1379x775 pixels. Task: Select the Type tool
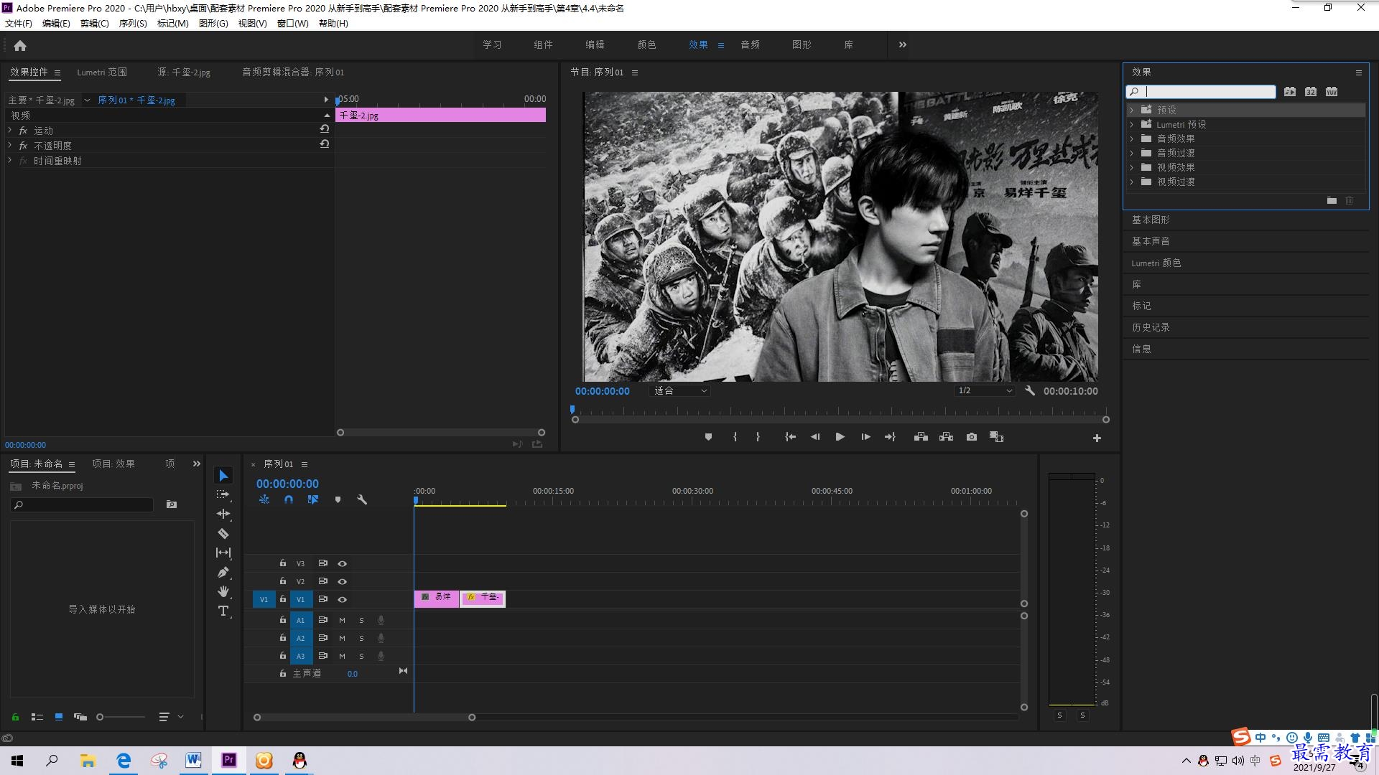coord(223,611)
